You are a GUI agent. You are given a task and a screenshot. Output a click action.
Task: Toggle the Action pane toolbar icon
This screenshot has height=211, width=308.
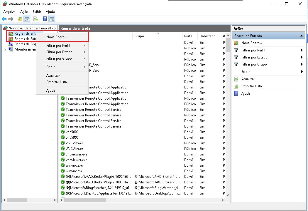click(52, 19)
